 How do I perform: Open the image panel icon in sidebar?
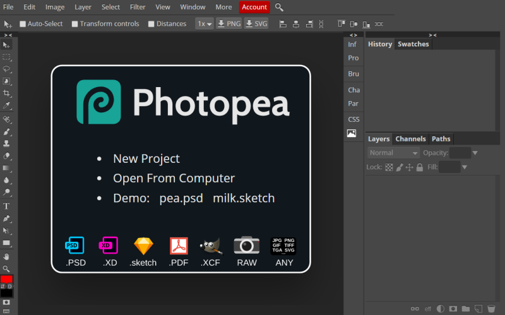click(x=352, y=133)
